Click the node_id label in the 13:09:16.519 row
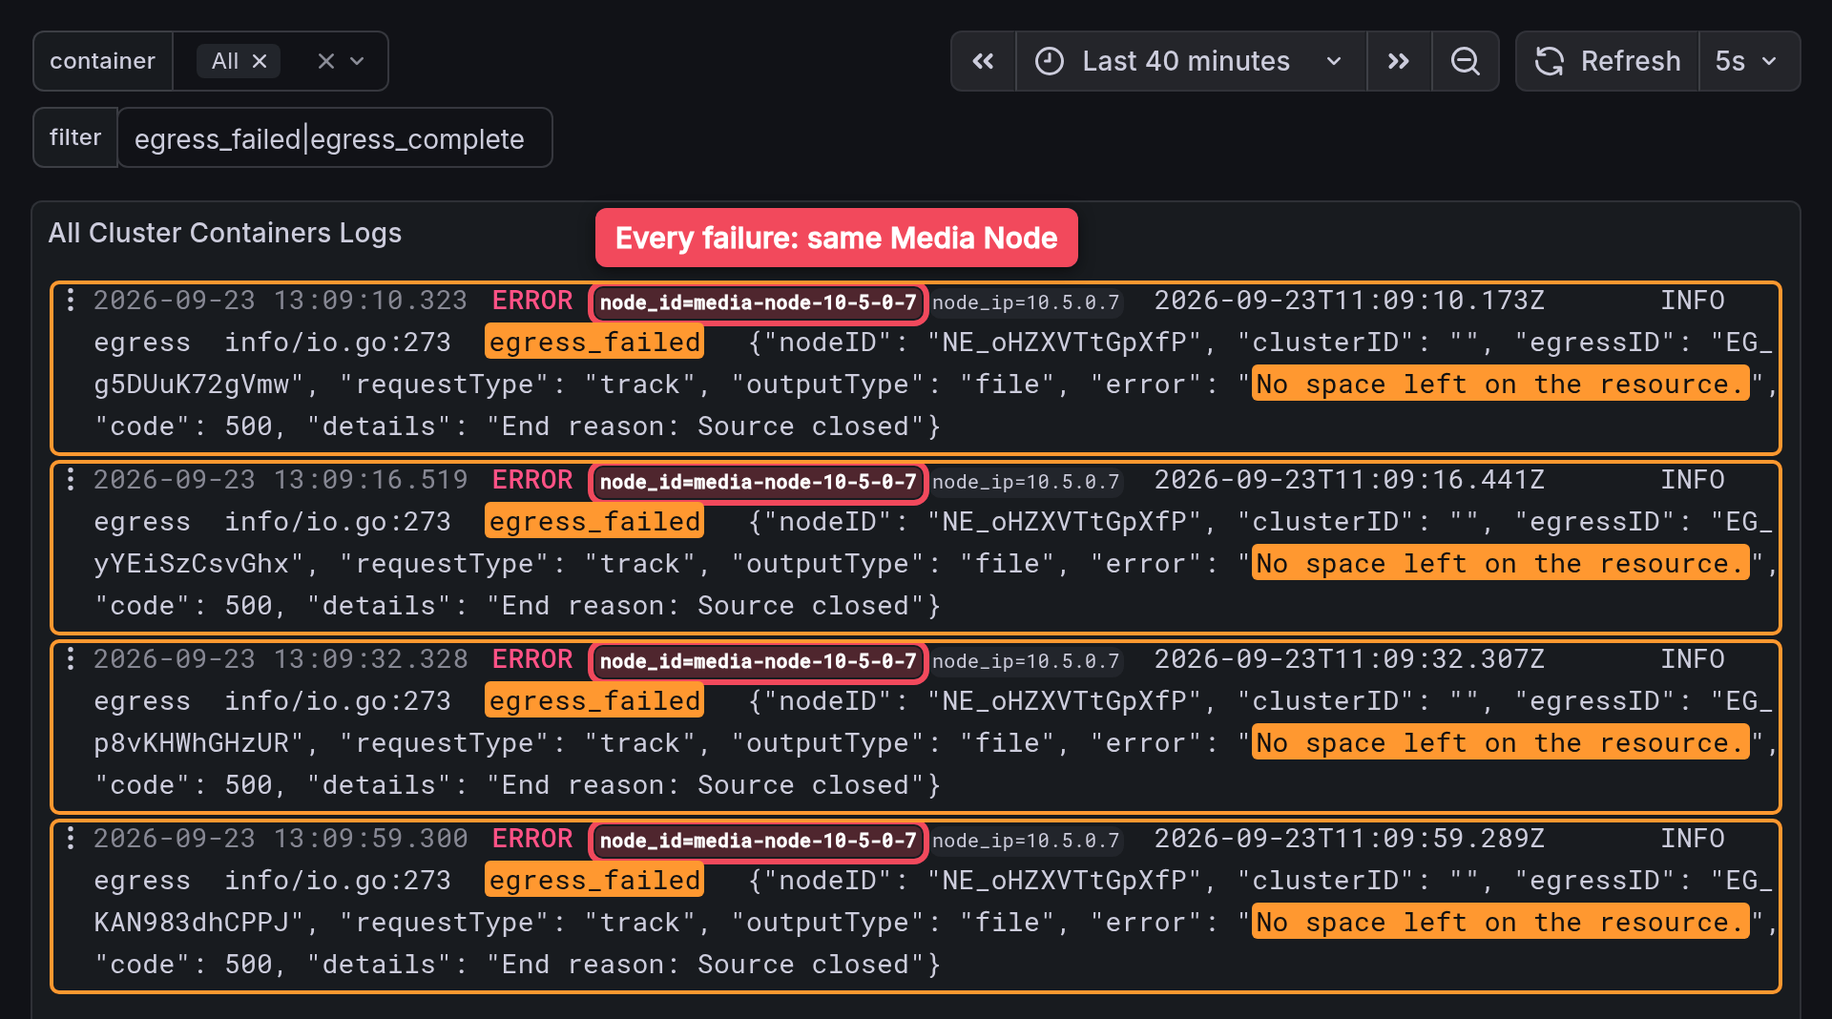Viewport: 1832px width, 1019px height. point(759,482)
